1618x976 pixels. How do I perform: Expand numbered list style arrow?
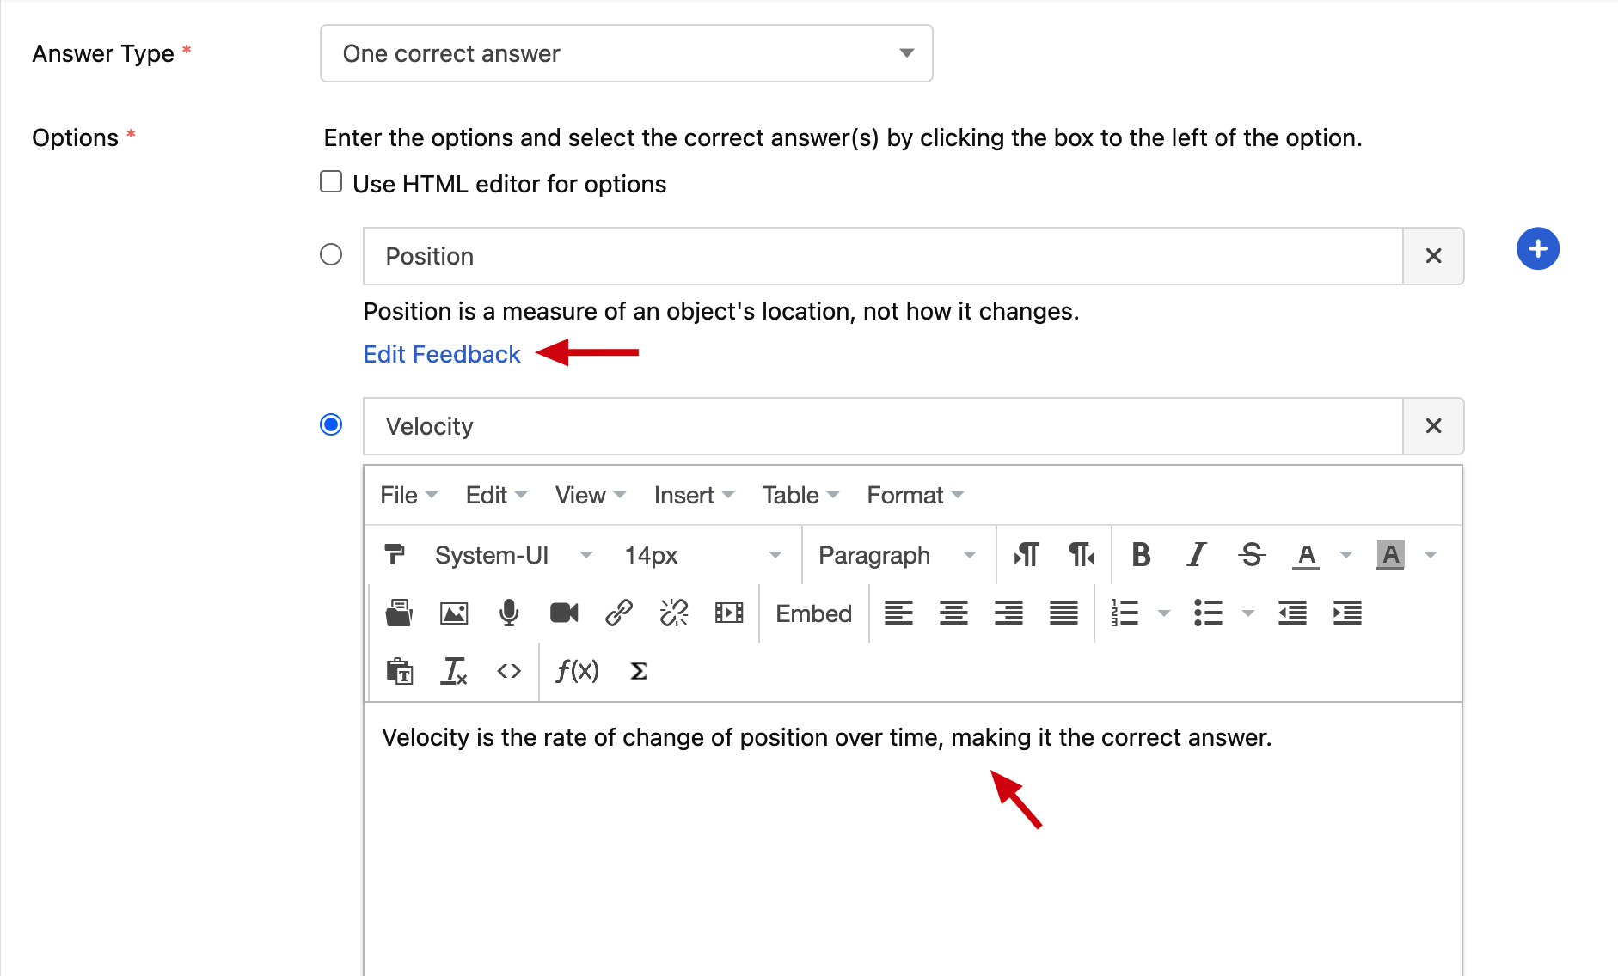pyautogui.click(x=1164, y=613)
